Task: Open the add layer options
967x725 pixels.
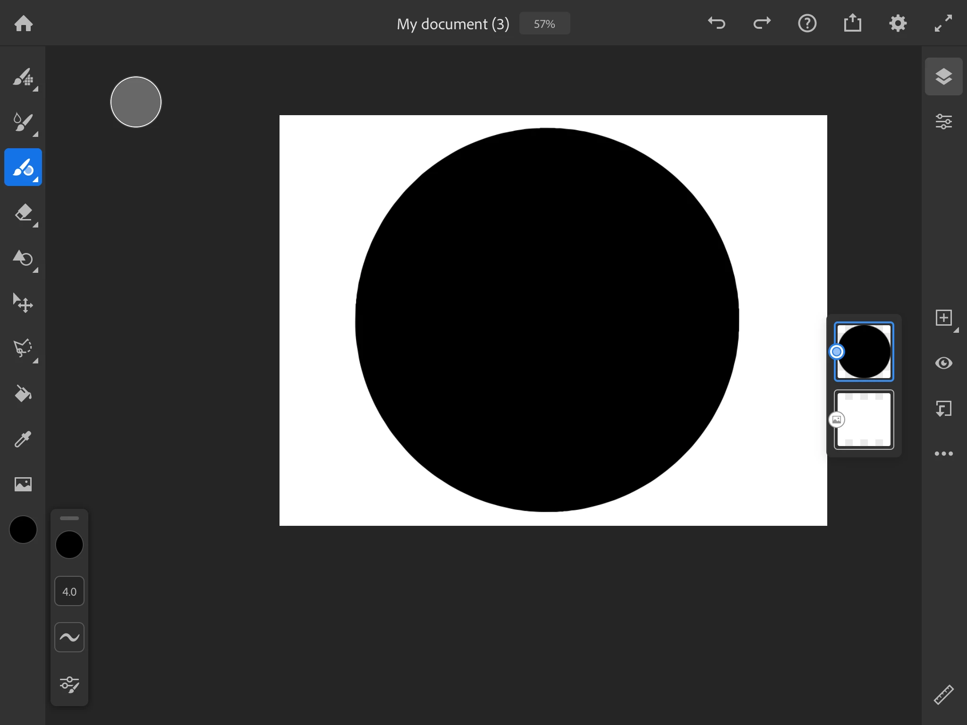Action: click(x=943, y=318)
